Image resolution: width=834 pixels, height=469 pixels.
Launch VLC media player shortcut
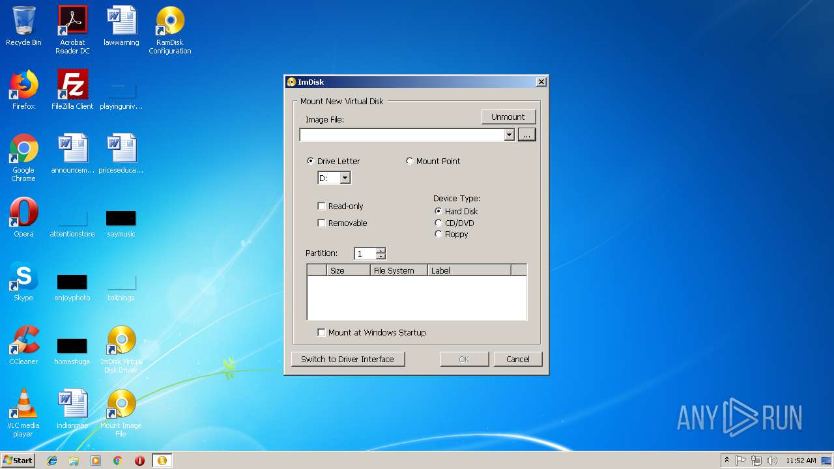click(x=23, y=413)
